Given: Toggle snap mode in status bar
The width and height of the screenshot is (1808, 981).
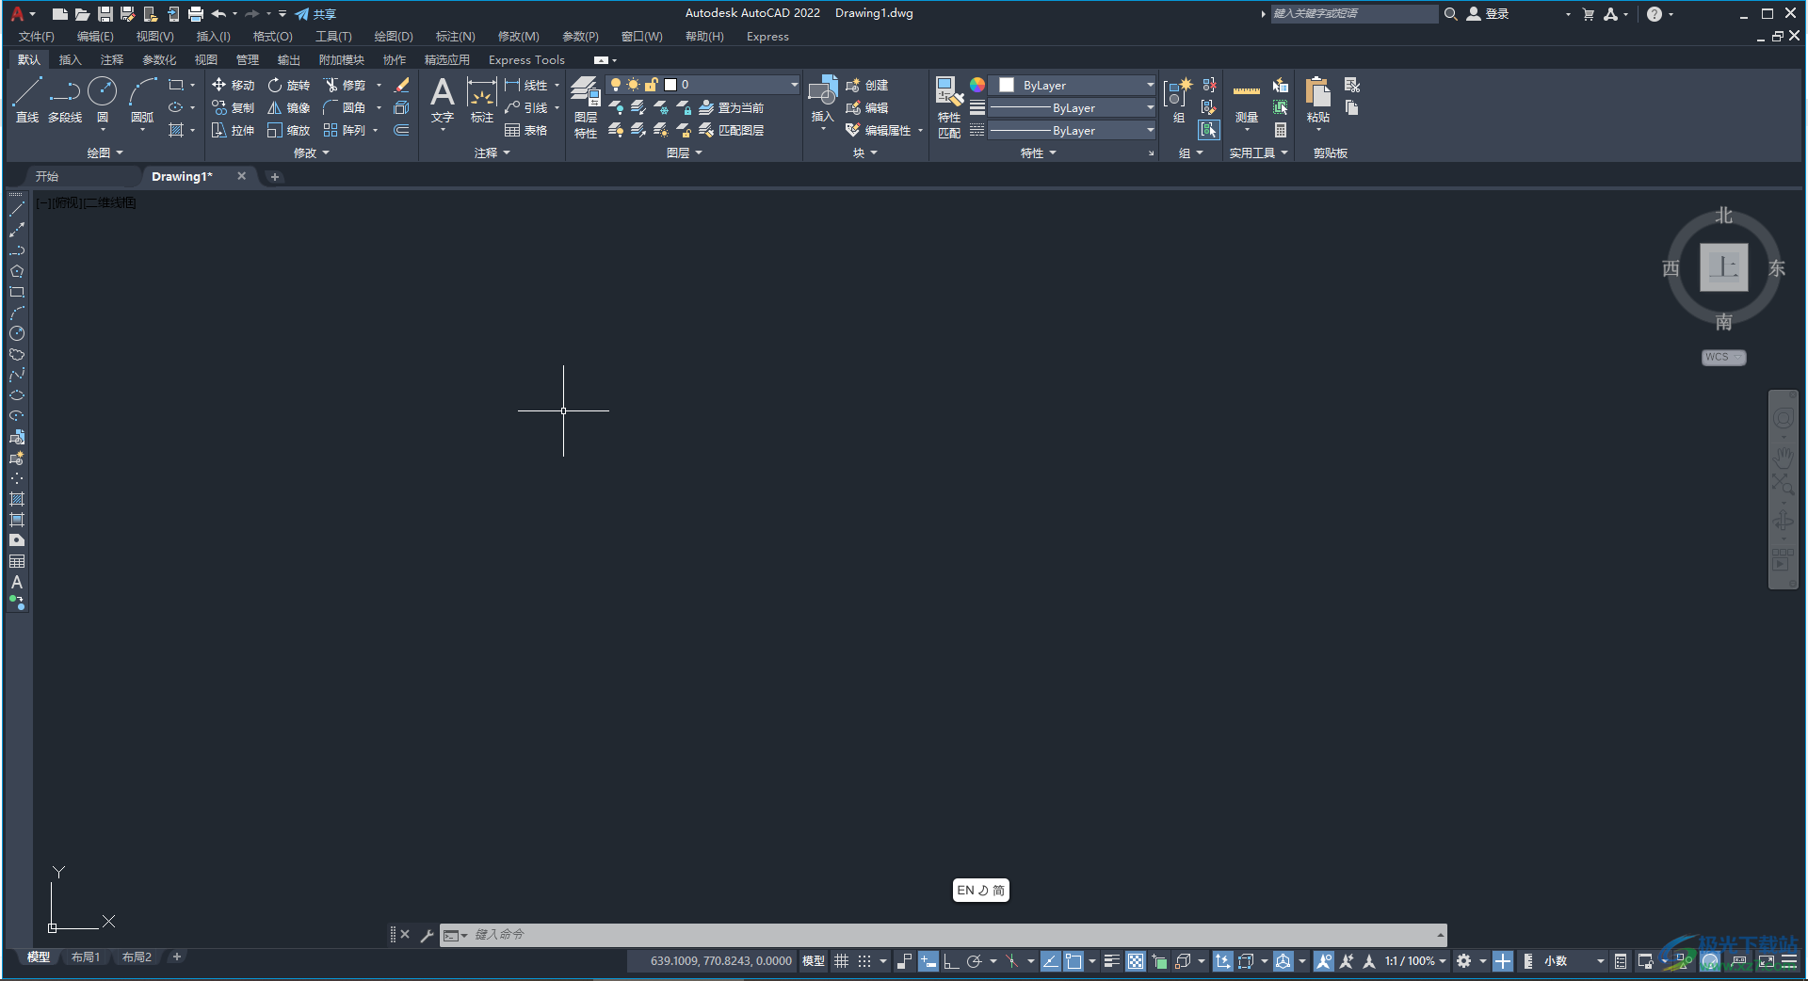Looking at the screenshot, I should [864, 961].
